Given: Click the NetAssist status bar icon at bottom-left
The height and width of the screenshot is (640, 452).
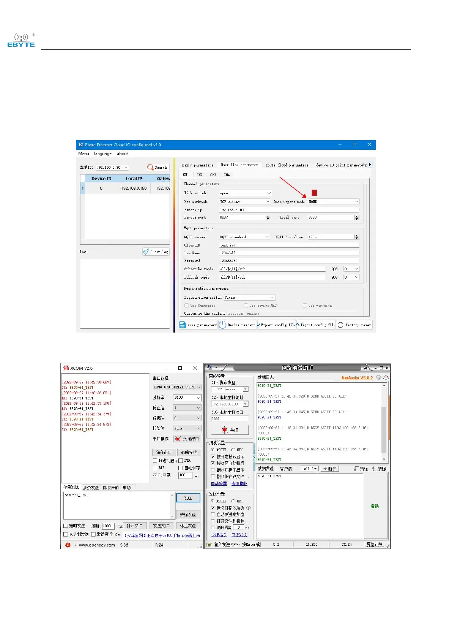Looking at the screenshot, I should pos(209,545).
